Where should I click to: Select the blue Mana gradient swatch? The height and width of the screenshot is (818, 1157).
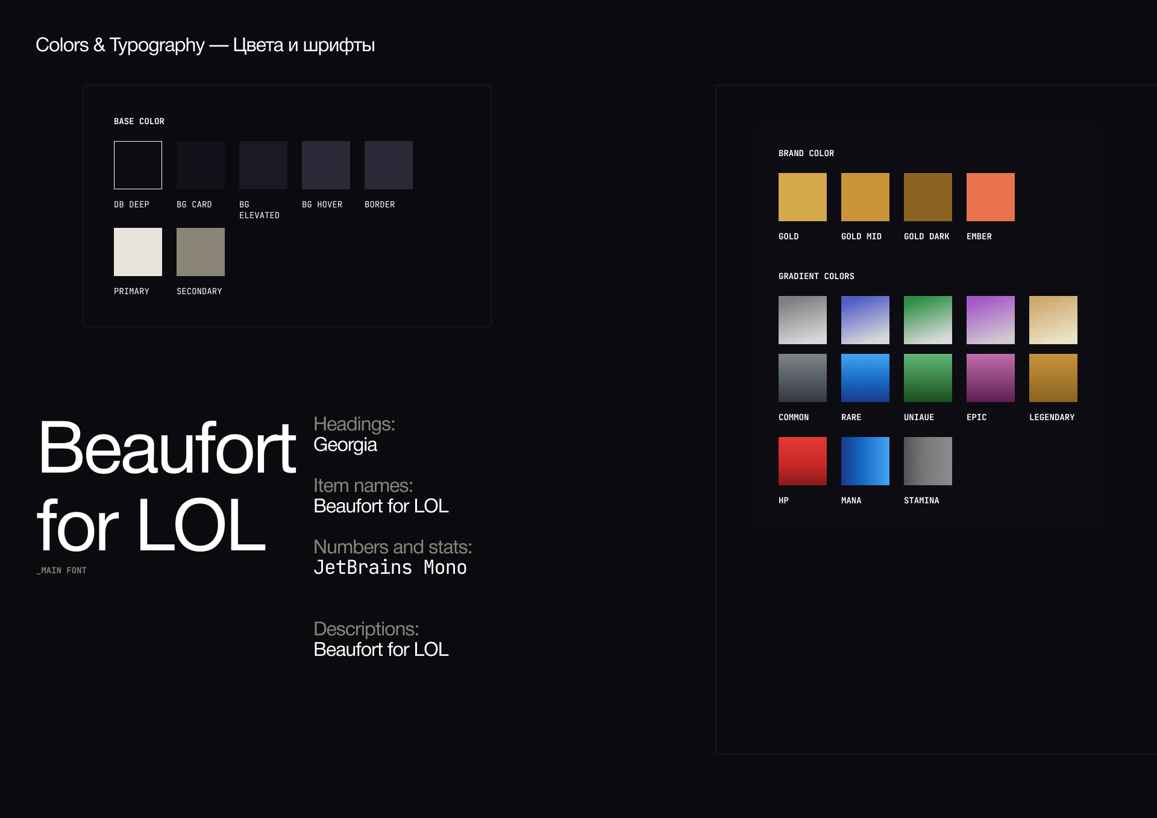point(865,461)
